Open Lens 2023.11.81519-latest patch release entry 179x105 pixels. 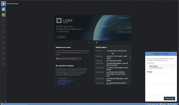(117, 57)
